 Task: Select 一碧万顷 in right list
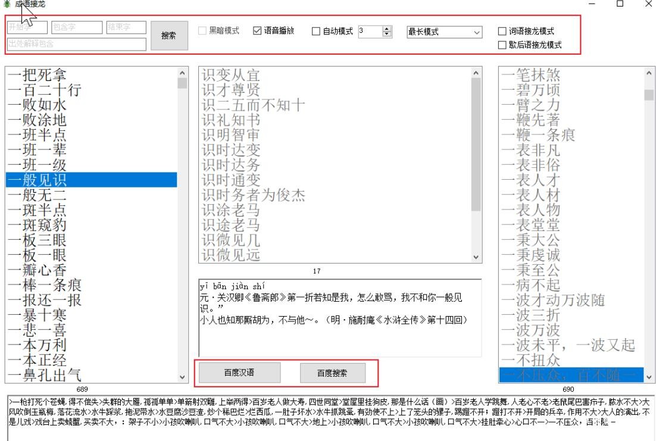pos(571,90)
